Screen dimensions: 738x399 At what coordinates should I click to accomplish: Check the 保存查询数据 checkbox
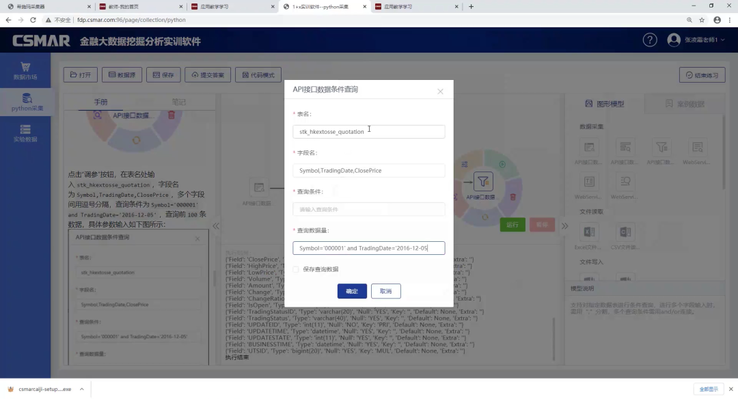[296, 269]
